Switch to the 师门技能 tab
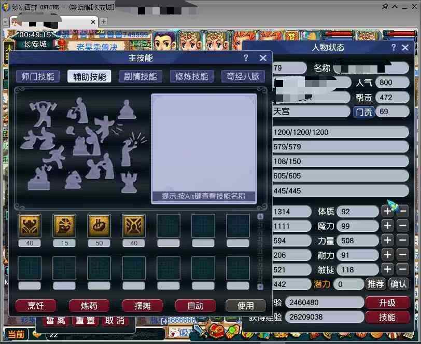This screenshot has width=421, height=344. 38,77
